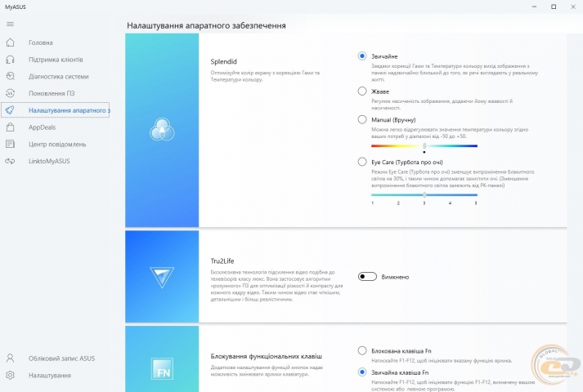Select Manual (Вручну) color mode
583x392 pixels.
[362, 119]
